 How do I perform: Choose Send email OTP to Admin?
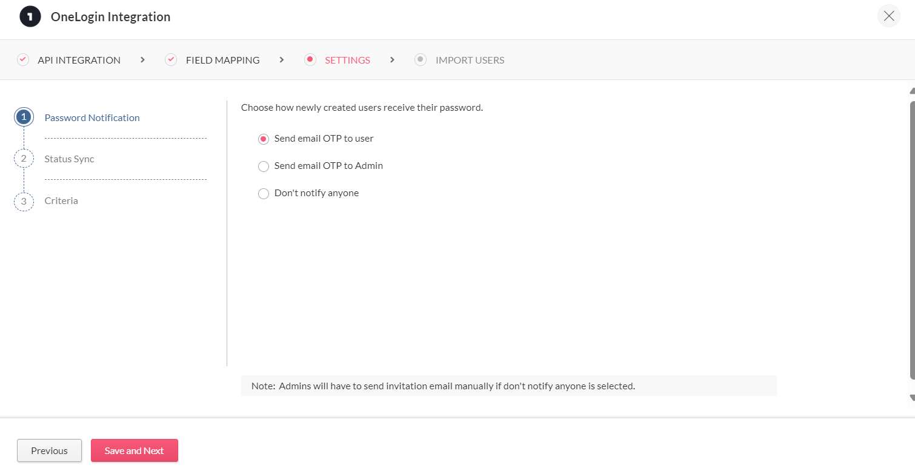click(x=264, y=166)
